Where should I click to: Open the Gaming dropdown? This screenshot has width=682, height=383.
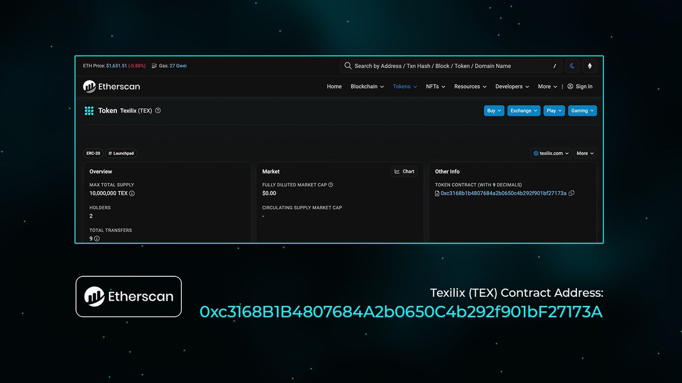(x=583, y=111)
